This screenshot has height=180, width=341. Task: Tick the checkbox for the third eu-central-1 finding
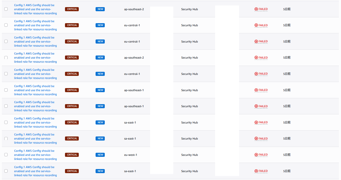[6, 74]
